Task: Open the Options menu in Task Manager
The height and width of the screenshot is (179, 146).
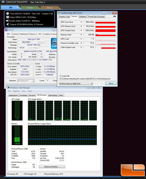Action: pyautogui.click(x=16, y=91)
